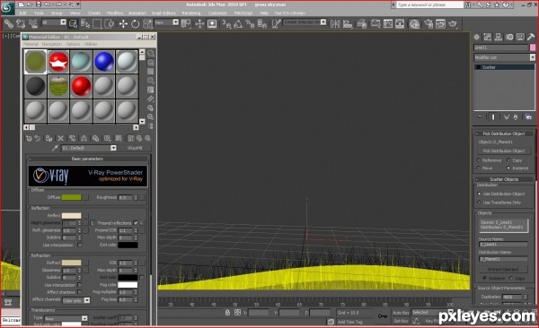Image resolution: width=539 pixels, height=328 pixels.
Task: Choose the Rectangular Selection Region tool
Action: (97, 23)
